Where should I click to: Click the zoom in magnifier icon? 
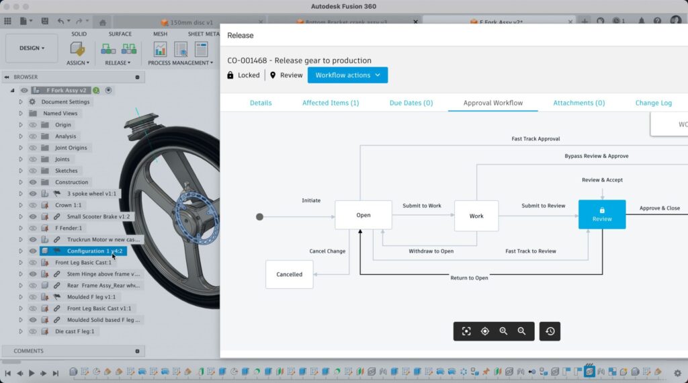coord(503,331)
